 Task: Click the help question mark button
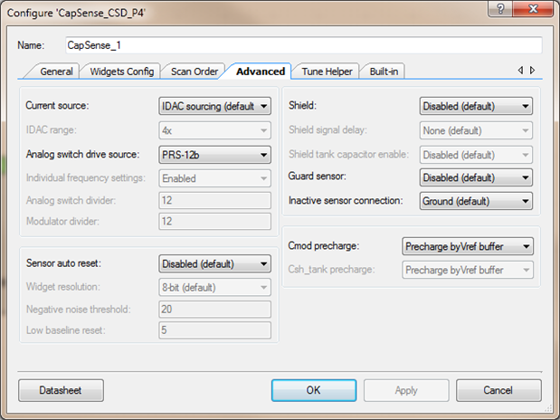point(500,8)
